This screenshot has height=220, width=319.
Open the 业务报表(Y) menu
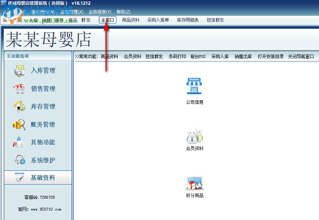(100, 12)
